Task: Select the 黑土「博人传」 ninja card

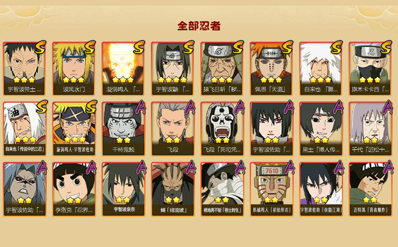Action: point(321,129)
